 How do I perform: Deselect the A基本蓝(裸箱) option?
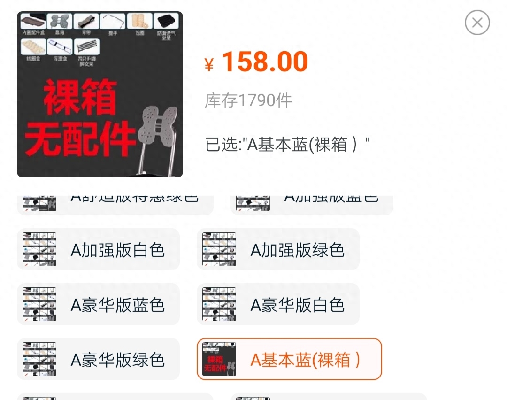point(289,359)
